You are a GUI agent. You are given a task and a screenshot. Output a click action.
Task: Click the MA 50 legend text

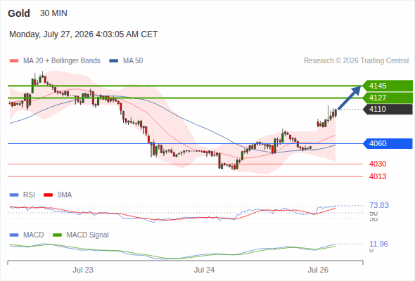[x=133, y=61]
